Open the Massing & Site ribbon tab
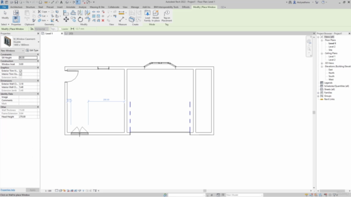This screenshot has width=351, height=197. click(x=97, y=7)
